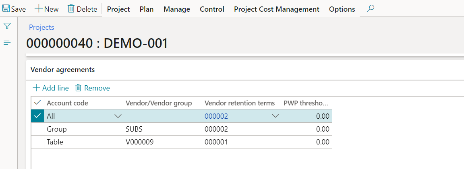Sort by the PWP threshold column header

[x=306, y=103]
